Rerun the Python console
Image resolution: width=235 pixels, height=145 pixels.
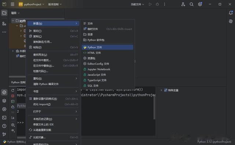click(x=13, y=90)
